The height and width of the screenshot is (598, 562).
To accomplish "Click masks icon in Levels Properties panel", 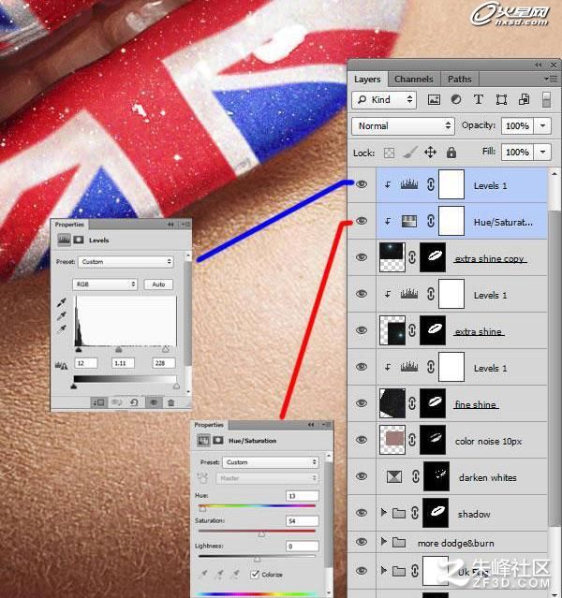I will (79, 240).
